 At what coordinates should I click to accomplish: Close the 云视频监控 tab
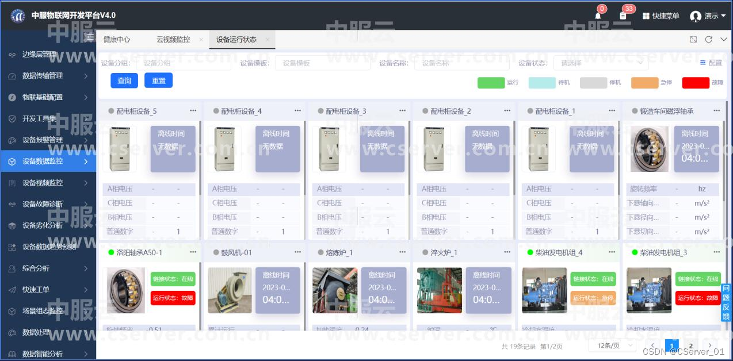click(201, 40)
